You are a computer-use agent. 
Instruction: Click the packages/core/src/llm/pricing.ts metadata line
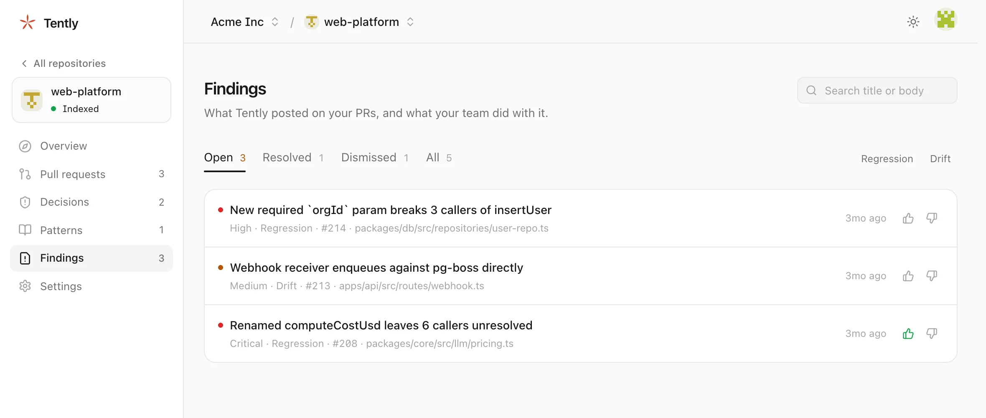[371, 344]
